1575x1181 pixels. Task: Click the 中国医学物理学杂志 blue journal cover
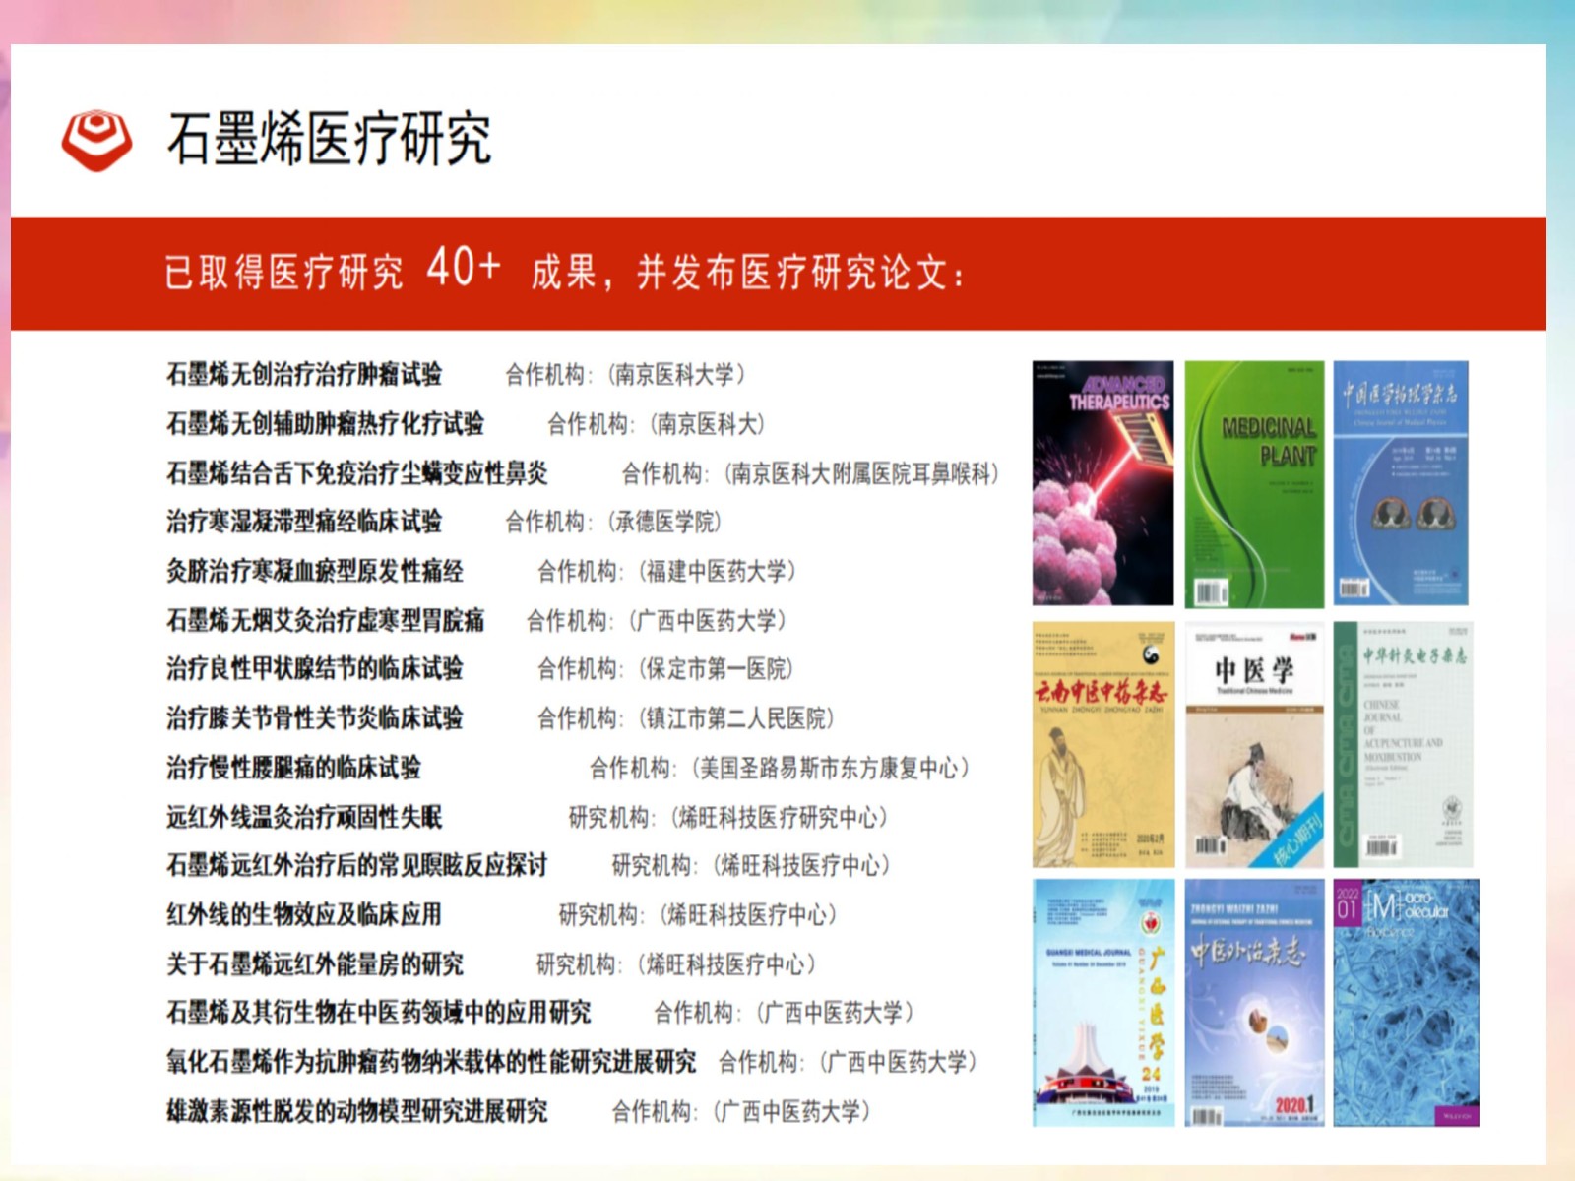click(x=1401, y=483)
